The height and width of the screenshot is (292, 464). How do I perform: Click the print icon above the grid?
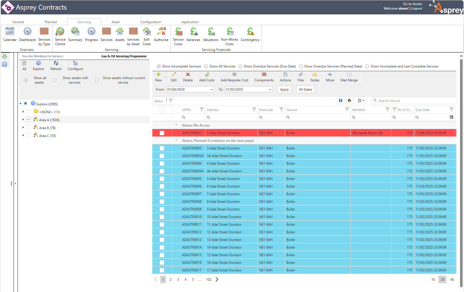[x=349, y=101]
